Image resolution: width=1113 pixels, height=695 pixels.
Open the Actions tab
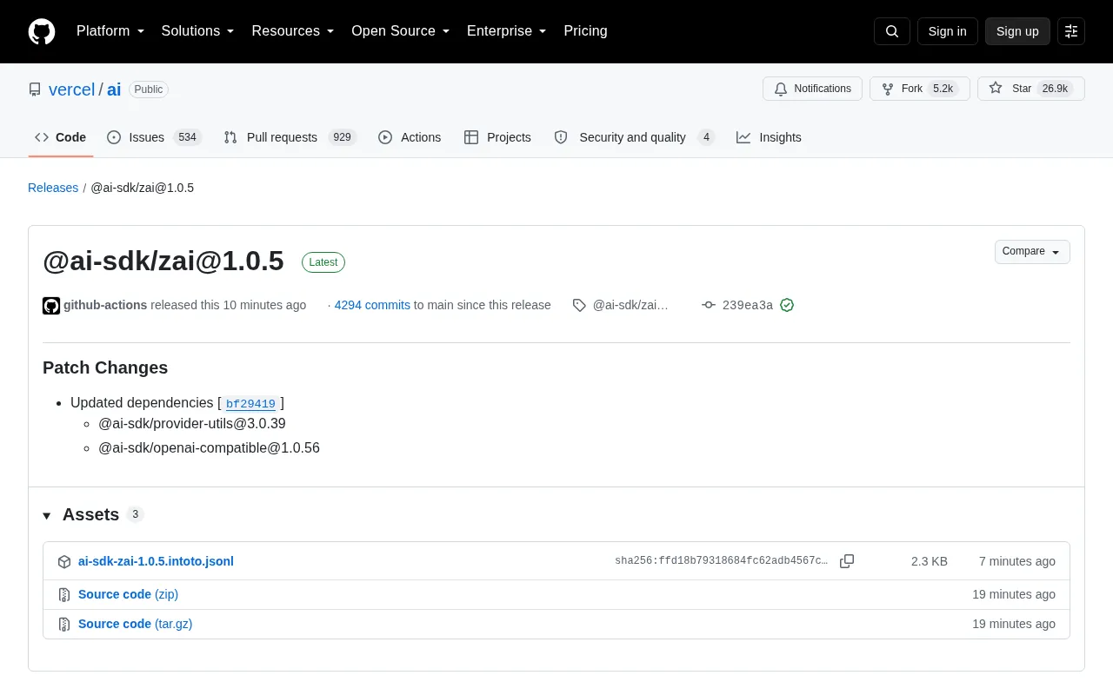coord(410,137)
